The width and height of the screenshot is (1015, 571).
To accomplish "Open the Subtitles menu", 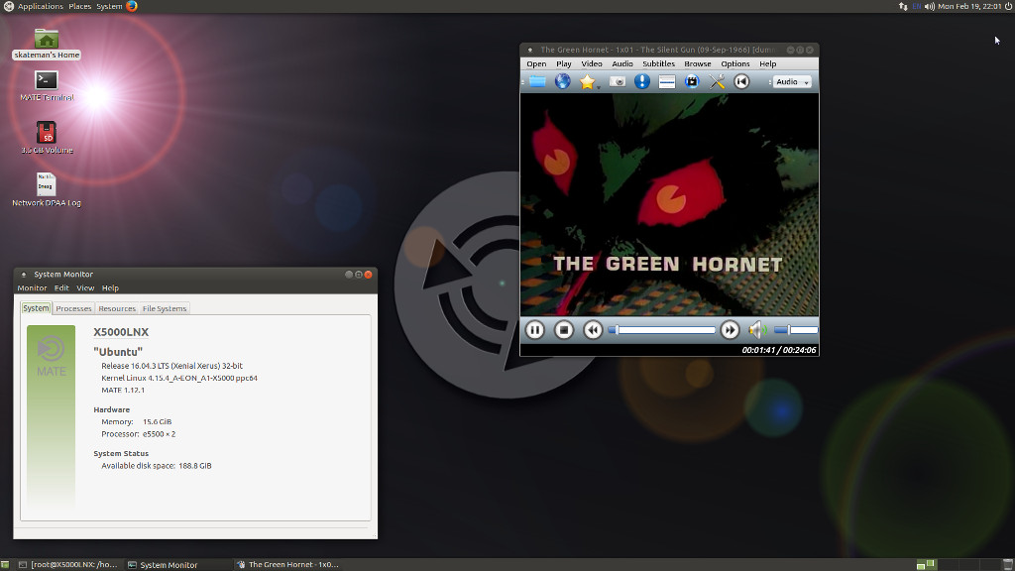I will [x=658, y=64].
